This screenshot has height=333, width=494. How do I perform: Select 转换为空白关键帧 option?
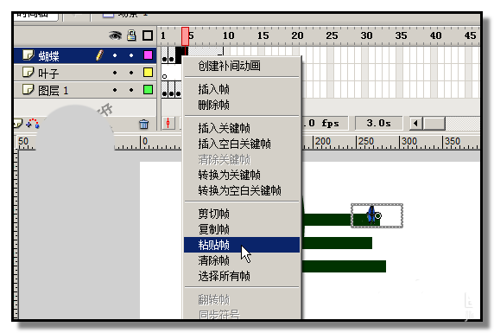click(239, 190)
